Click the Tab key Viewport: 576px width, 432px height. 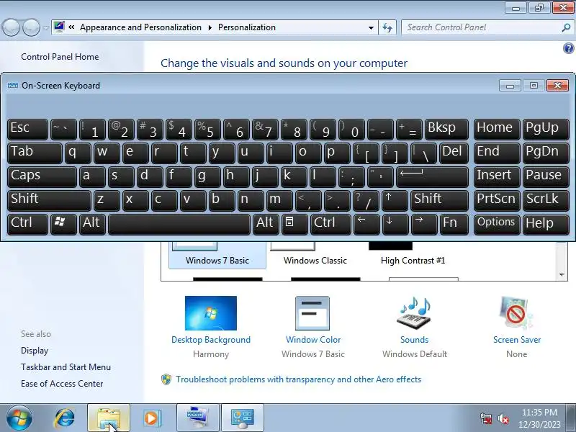[x=35, y=153]
